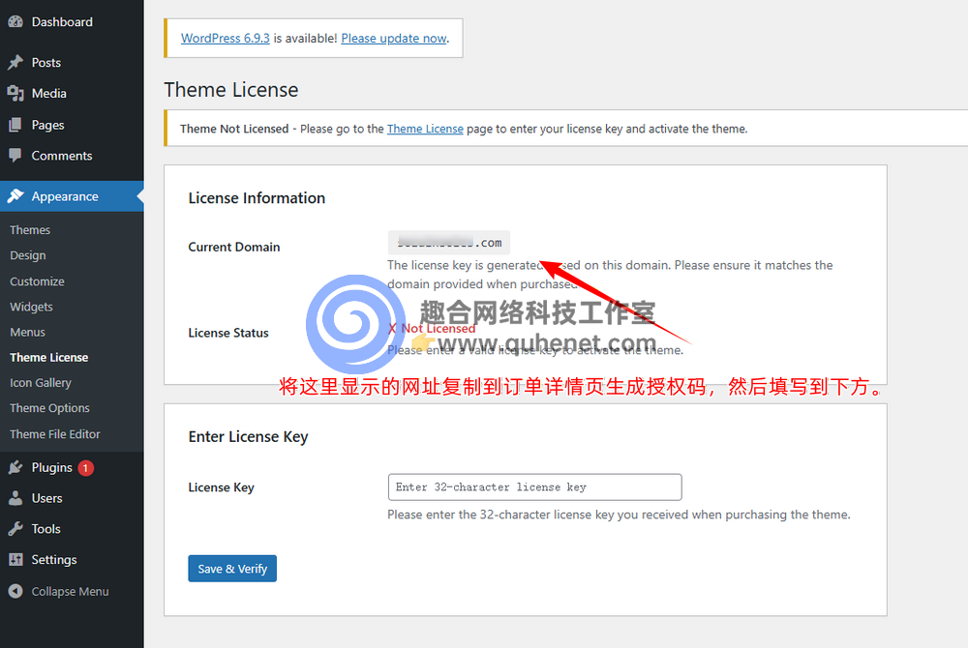This screenshot has width=968, height=648.
Task: Click the Media library icon
Action: coord(15,94)
